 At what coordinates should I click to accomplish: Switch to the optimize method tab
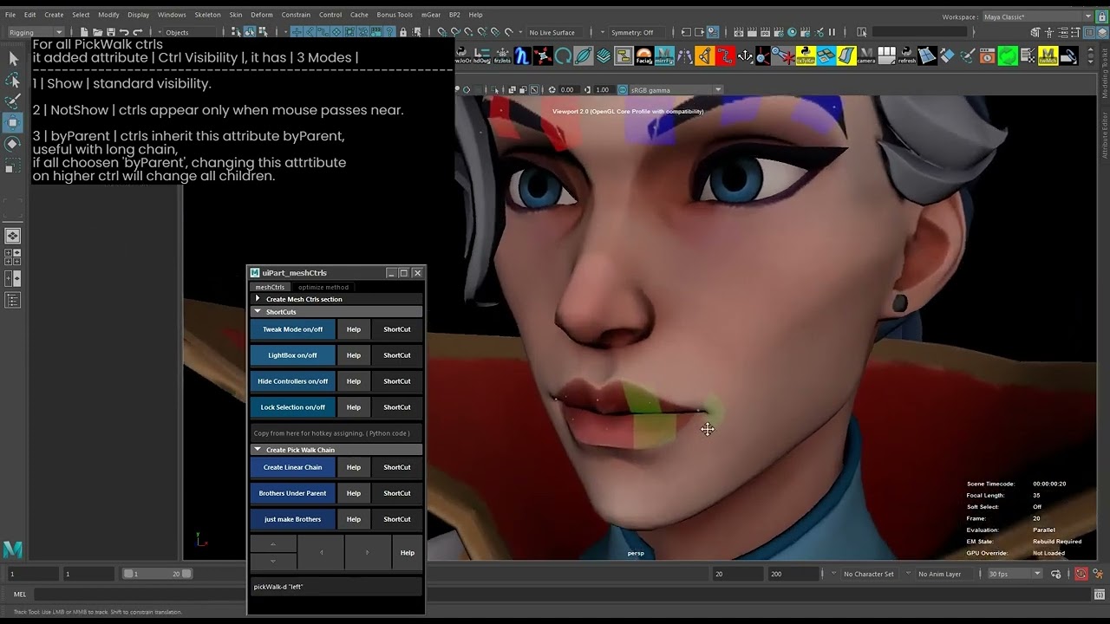(x=323, y=287)
